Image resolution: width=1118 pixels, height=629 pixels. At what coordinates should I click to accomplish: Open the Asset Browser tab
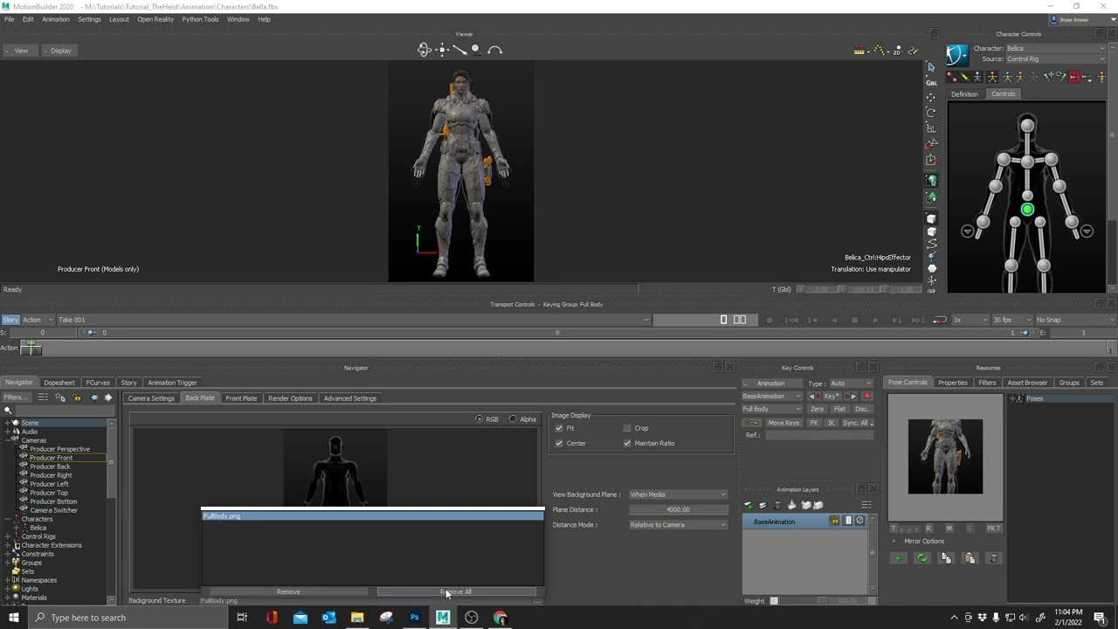point(1027,383)
